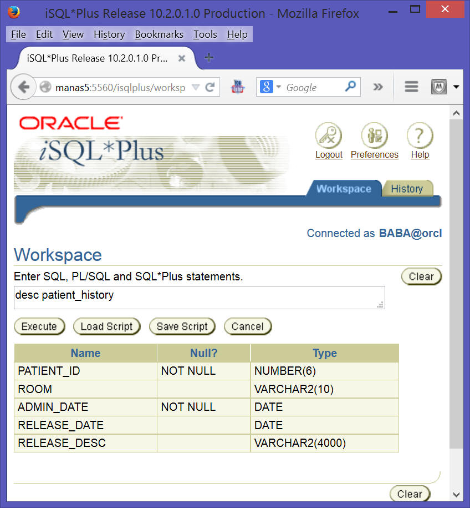This screenshot has width=470, height=508.
Task: Select the RELEASE_DESC cell
Action: tap(85, 443)
